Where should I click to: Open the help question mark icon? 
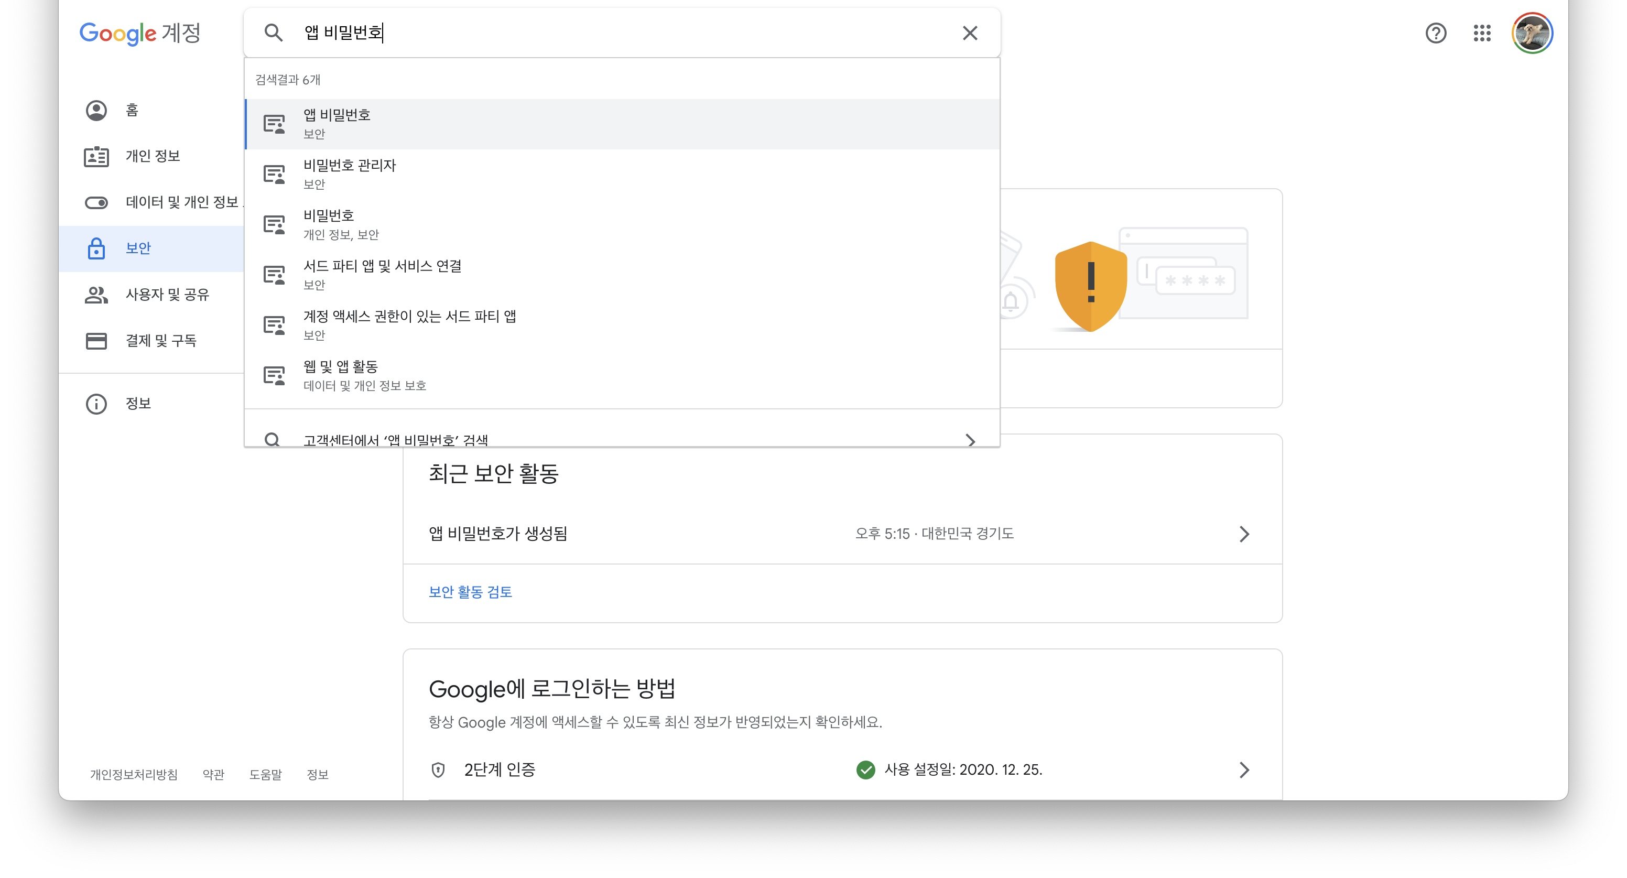pyautogui.click(x=1436, y=33)
